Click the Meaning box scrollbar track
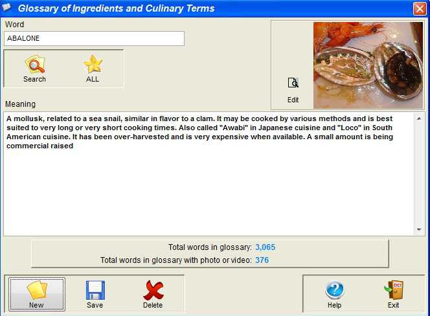Screen dimensions: 430x316 click(x=419, y=174)
